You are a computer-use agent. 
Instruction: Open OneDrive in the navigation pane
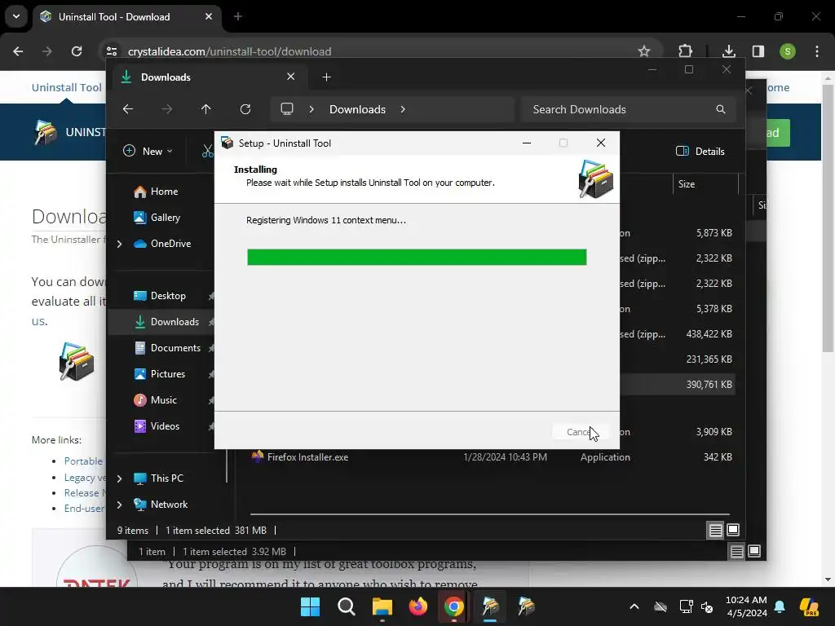point(162,243)
